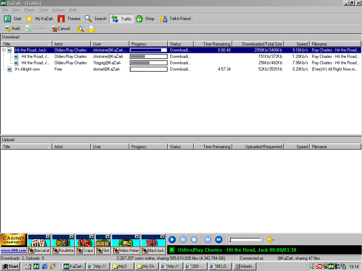
Task: Sort downloads by Downloaded/Total Size column
Action: 258,44
